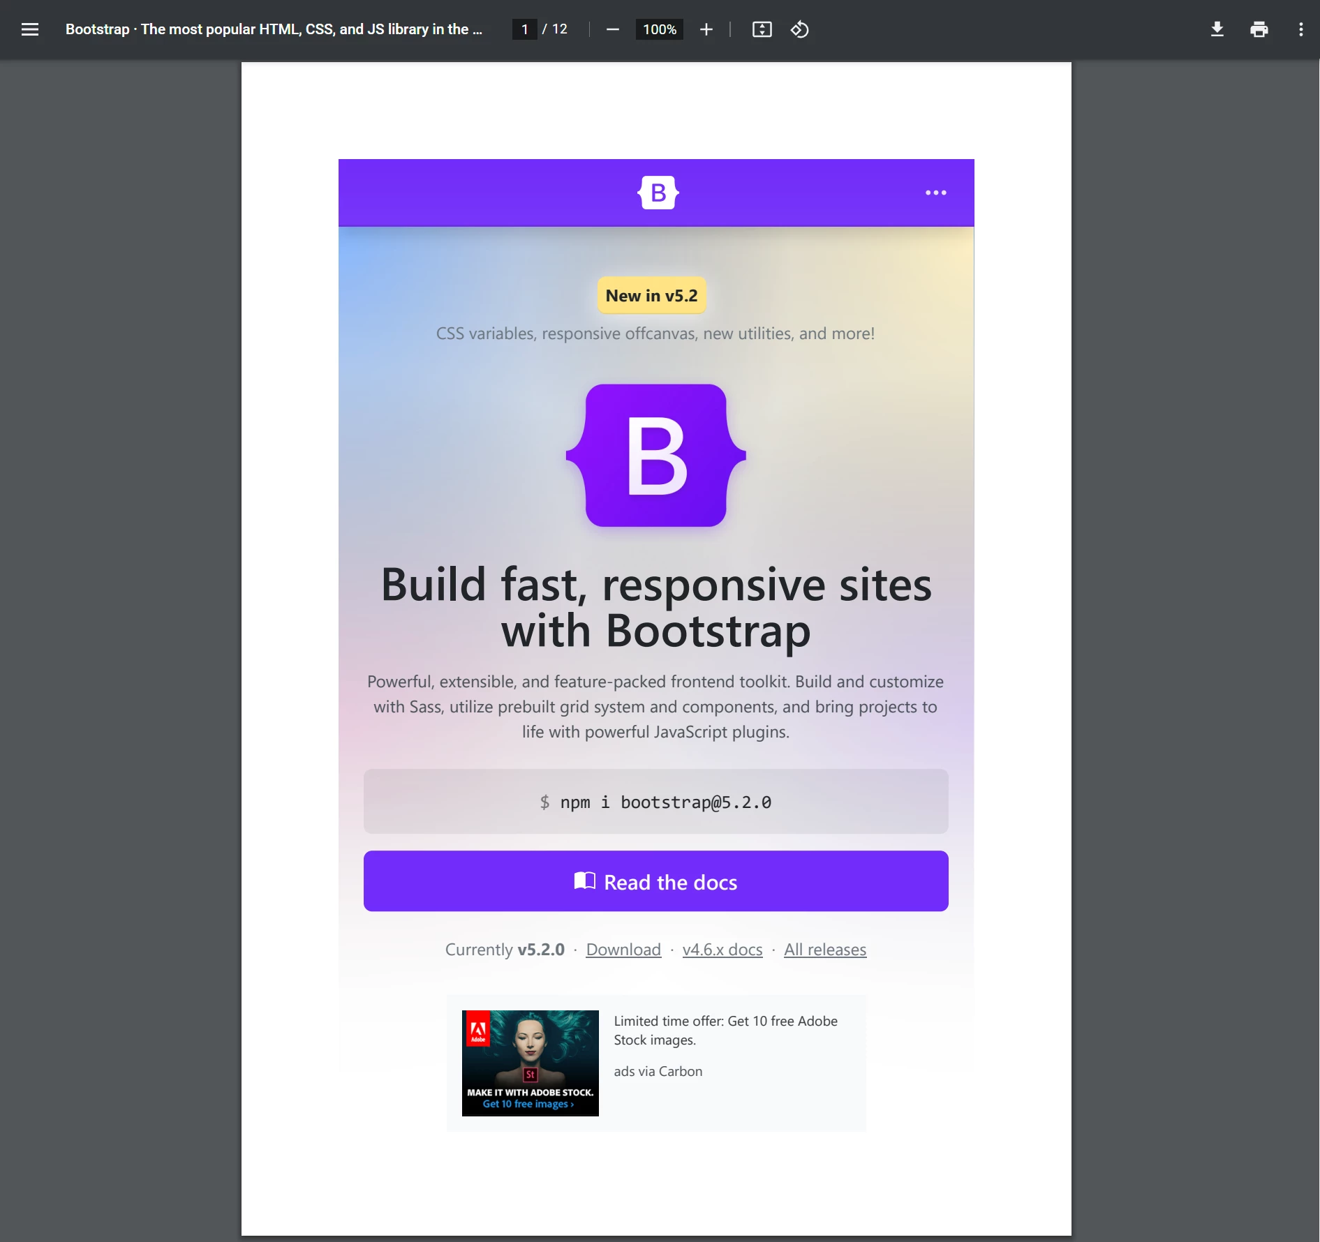Screen dimensions: 1320x1242
Task: Zoom out with the minus button
Action: click(613, 29)
